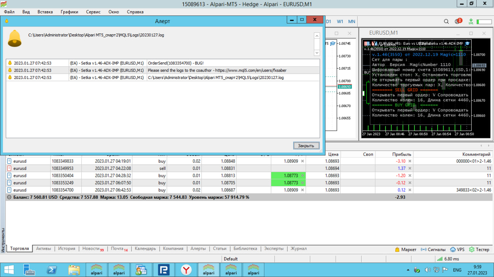Select the alert row 'Please send the logs to the coauthor'
This screenshot has width=494, height=277.
163,70
